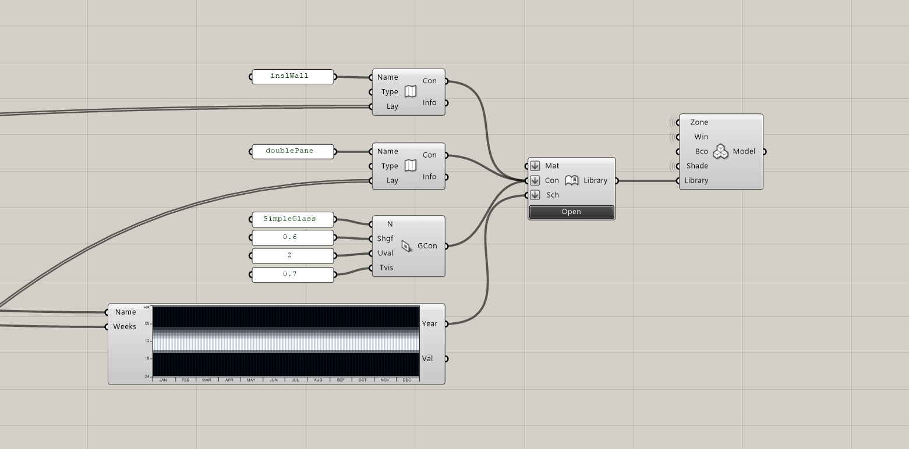The image size is (909, 449).
Task: Click the GCon output parameter
Action: (427, 246)
